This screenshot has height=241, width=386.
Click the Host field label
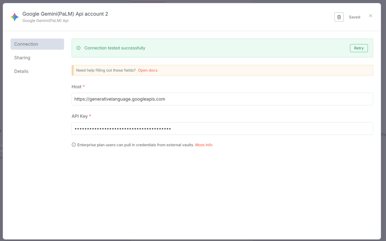[x=76, y=87]
